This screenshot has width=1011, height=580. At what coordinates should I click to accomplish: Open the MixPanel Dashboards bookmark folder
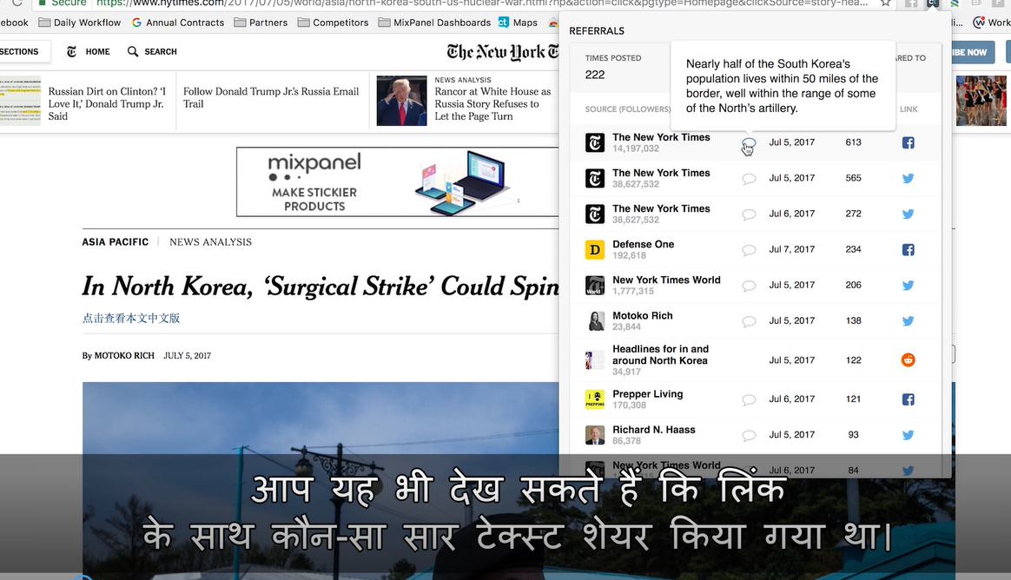coord(434,23)
